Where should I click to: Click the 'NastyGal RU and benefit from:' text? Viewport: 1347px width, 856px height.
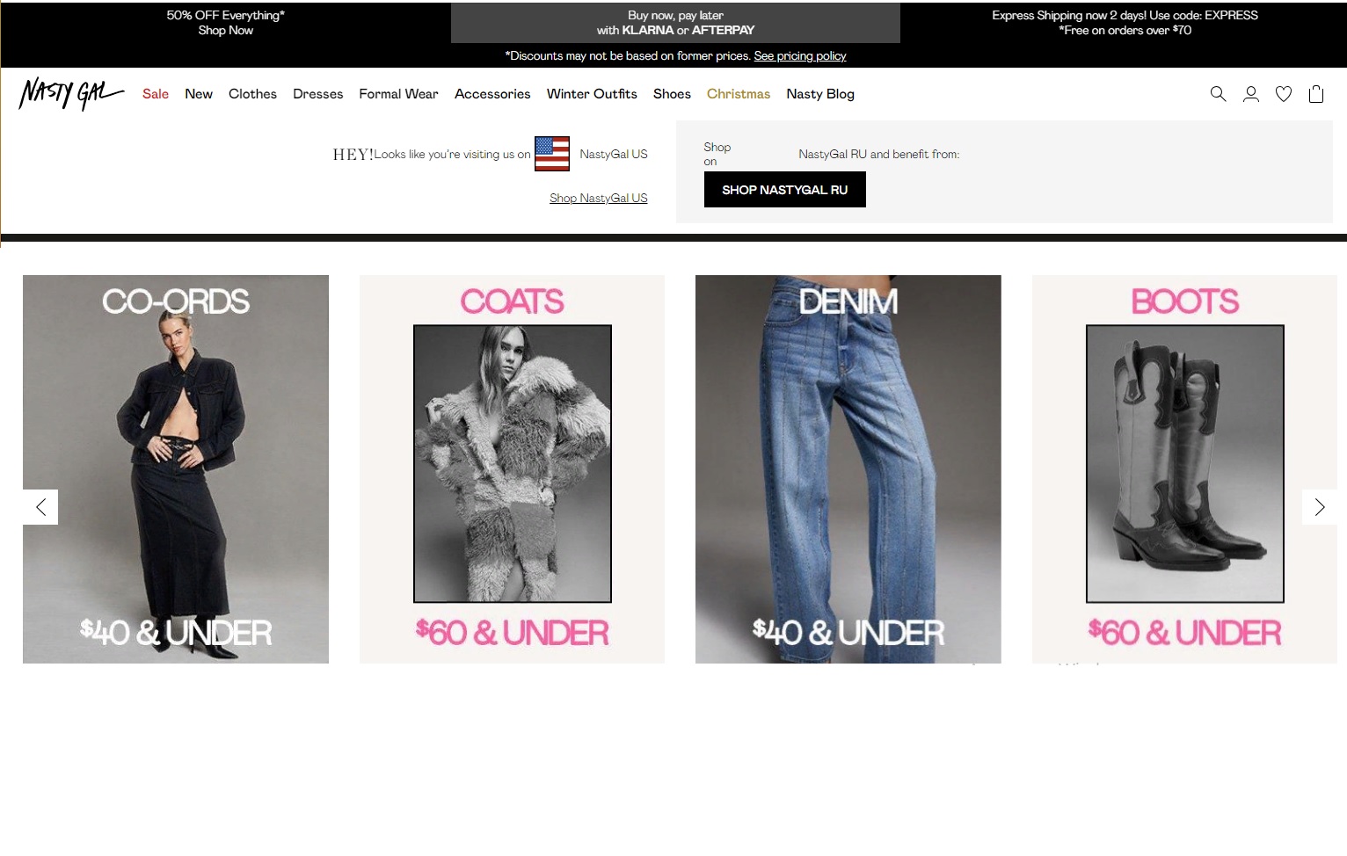tap(879, 154)
